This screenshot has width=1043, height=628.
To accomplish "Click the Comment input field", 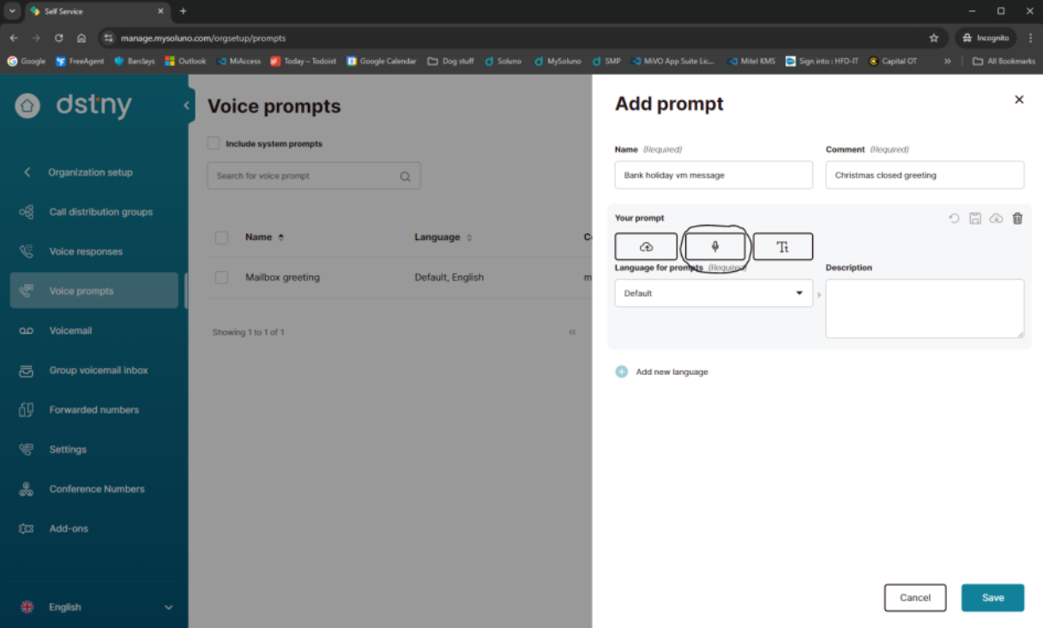I will tap(925, 175).
